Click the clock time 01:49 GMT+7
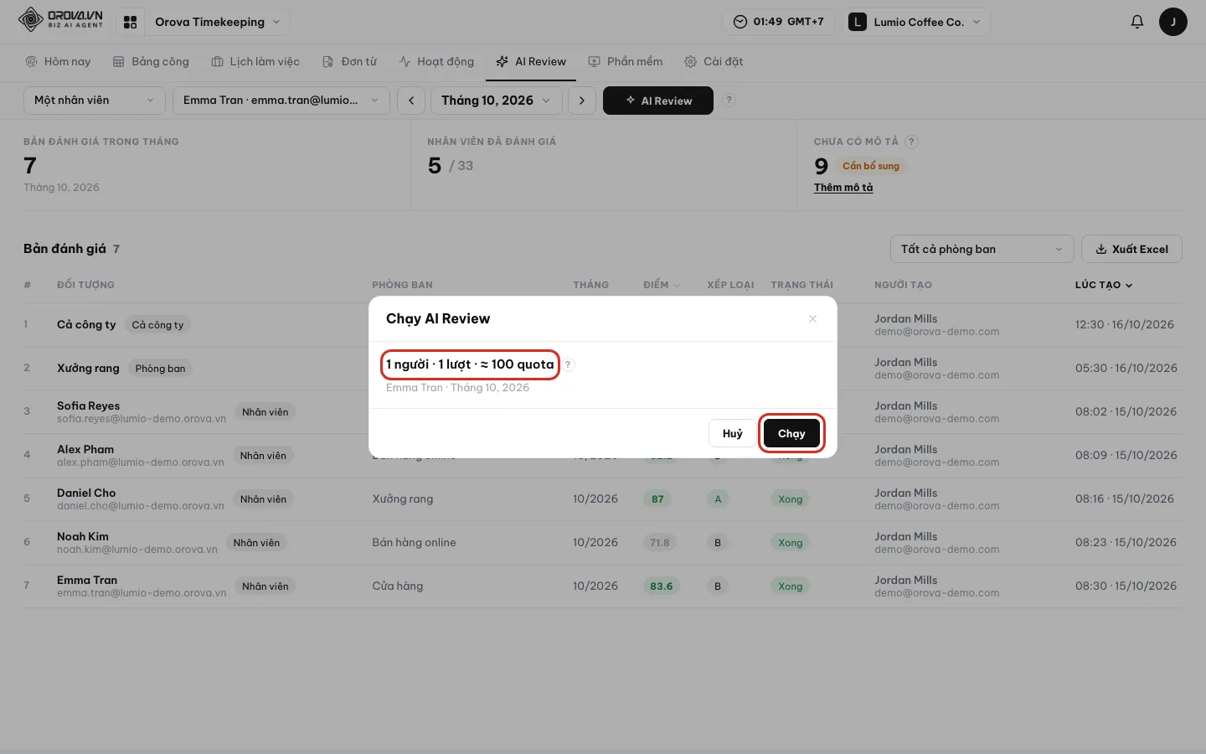This screenshot has height=754, width=1206. coord(779,22)
